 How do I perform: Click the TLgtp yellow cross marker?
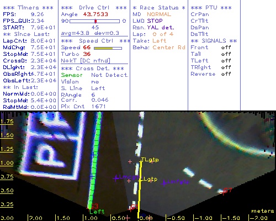pyautogui.click(x=141, y=161)
